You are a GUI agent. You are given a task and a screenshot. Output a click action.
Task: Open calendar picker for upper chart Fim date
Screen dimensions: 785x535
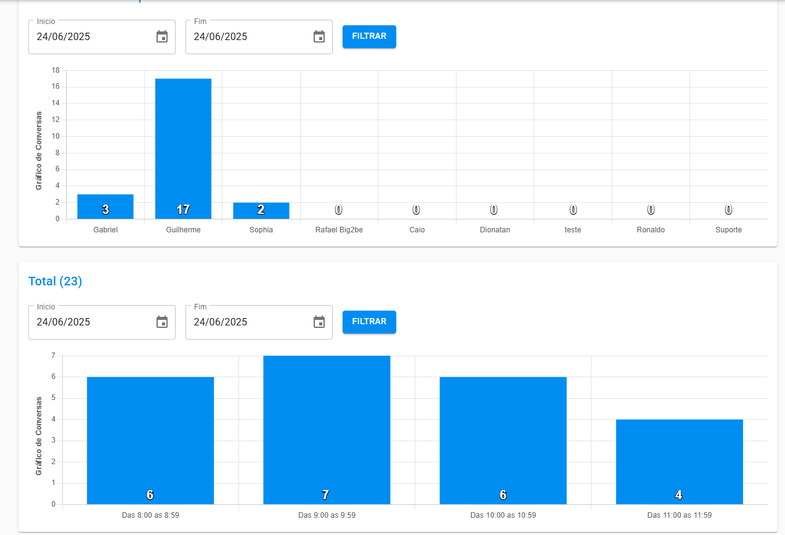tap(319, 36)
